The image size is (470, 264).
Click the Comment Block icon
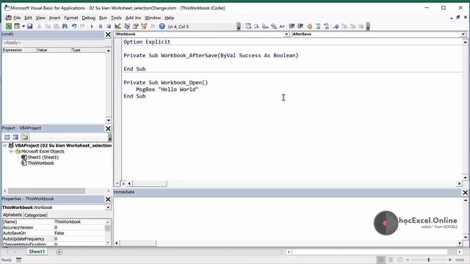tap(318, 26)
